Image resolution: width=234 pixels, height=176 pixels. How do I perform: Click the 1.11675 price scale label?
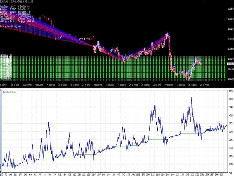click(231, 29)
